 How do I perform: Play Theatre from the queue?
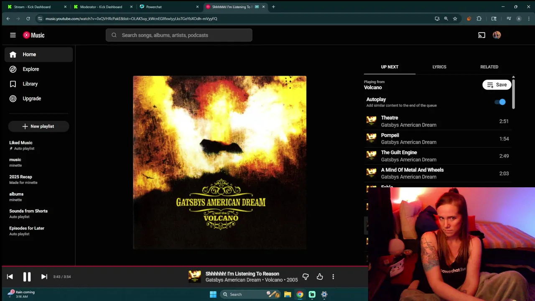pyautogui.click(x=438, y=121)
